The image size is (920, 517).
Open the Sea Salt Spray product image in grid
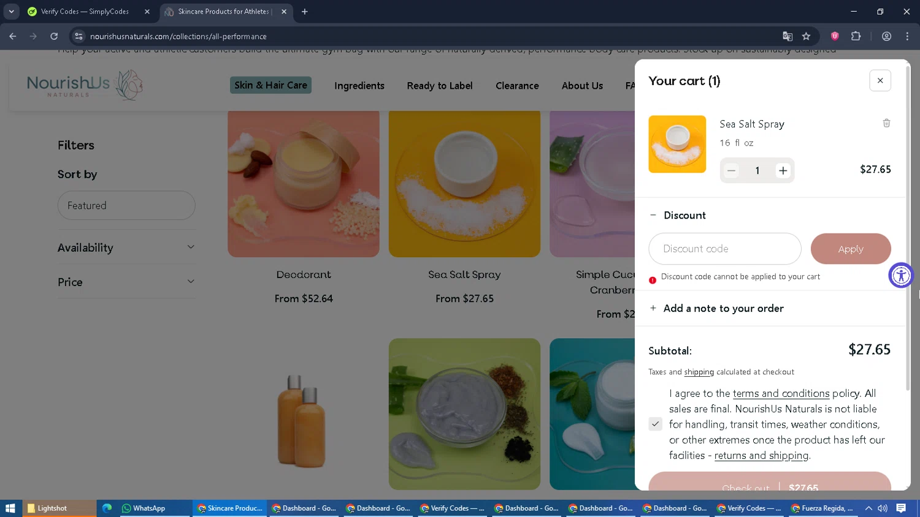tap(464, 184)
